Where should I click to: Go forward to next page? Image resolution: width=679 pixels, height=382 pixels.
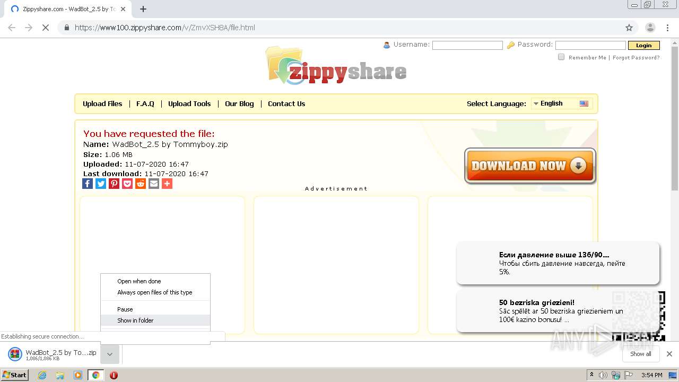pyautogui.click(x=29, y=28)
